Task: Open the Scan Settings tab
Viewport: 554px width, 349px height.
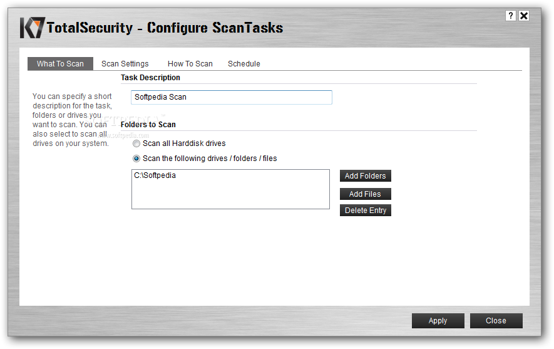Action: (125, 64)
